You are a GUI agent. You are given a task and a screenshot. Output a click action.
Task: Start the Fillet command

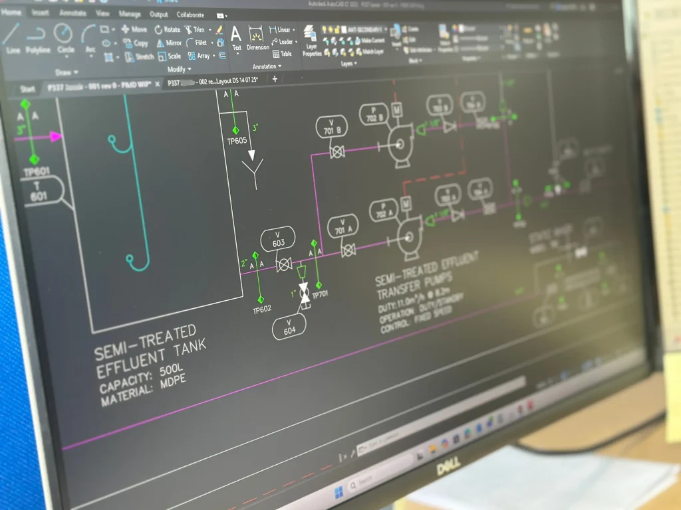point(197,42)
